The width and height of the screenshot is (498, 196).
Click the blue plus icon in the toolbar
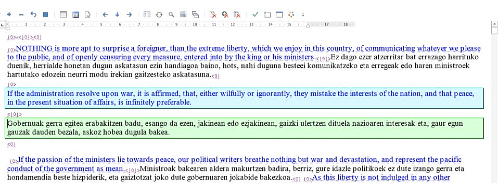point(9,14)
